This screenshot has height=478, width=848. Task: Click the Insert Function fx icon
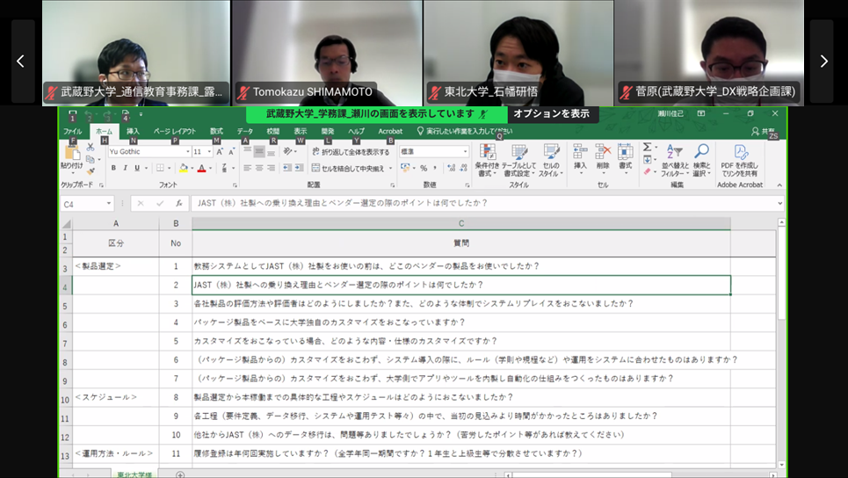[178, 204]
